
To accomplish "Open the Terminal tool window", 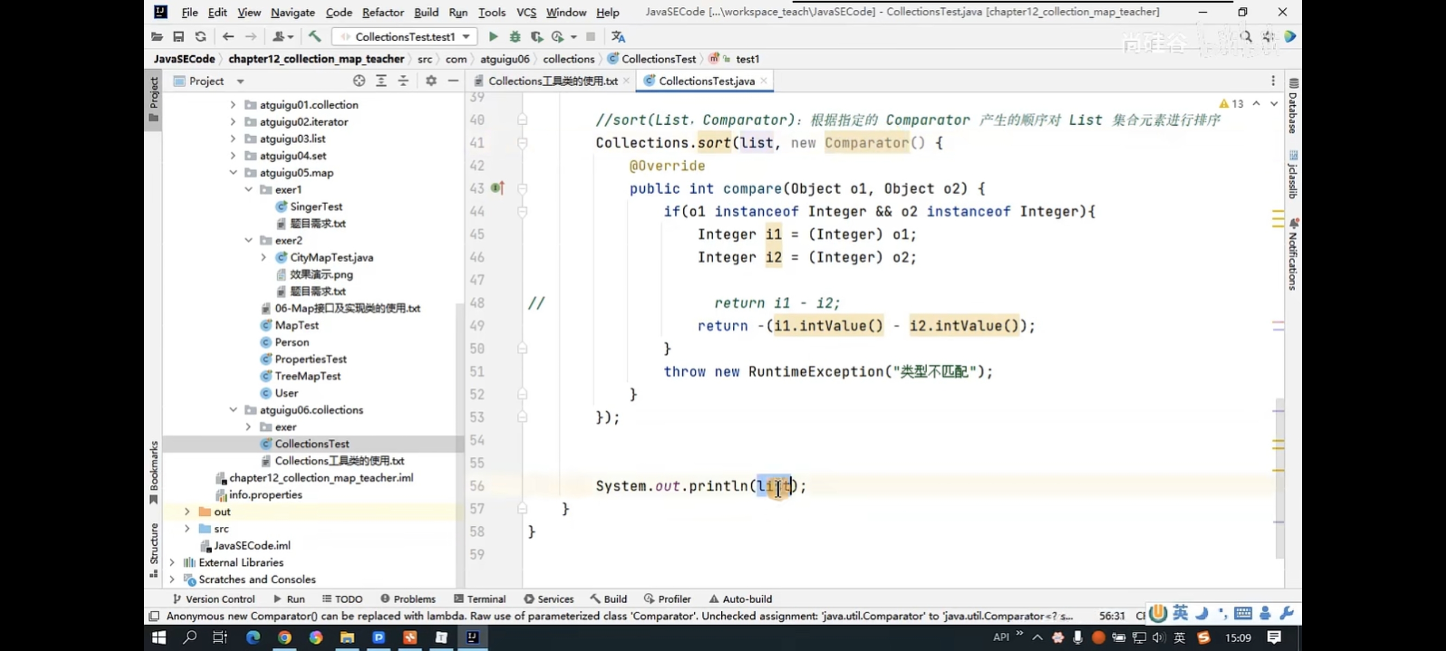I will click(x=480, y=599).
